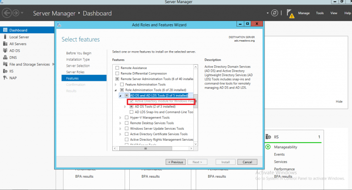The image size is (352, 190).
Task: Click horizontal scroll left arrow in features list
Action: point(115,148)
